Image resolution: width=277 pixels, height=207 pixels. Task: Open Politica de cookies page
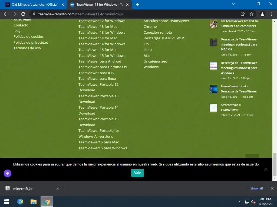28,36
